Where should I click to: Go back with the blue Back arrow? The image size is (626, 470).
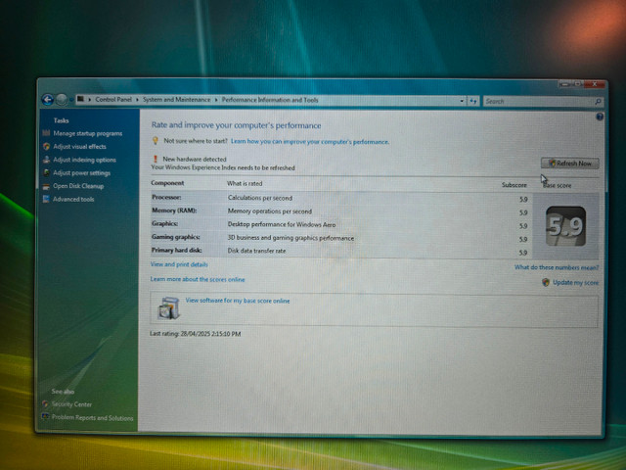[48, 100]
